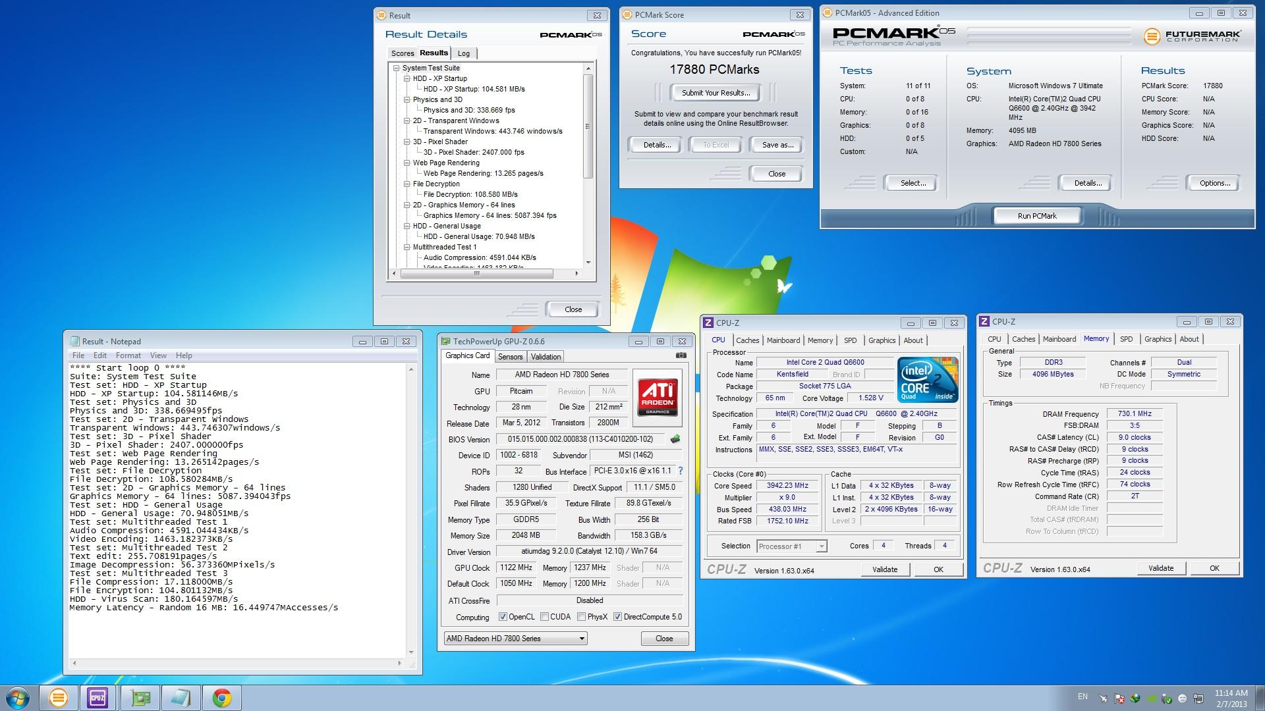Viewport: 1265px width, 711px height.
Task: Check the PhysX checkbox
Action: (x=581, y=617)
